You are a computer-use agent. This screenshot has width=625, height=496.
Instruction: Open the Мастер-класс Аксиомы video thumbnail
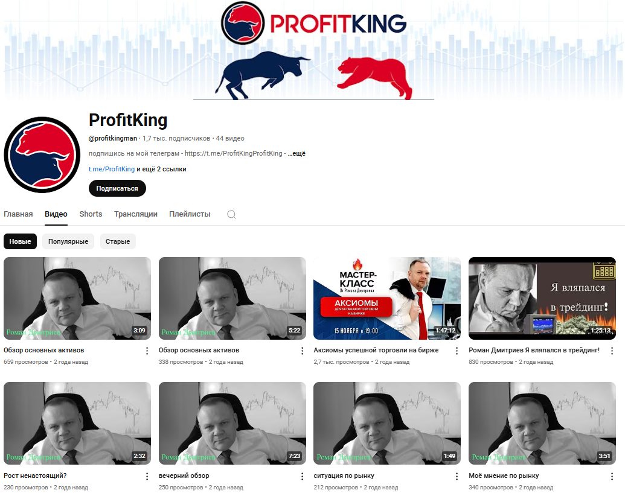387,299
